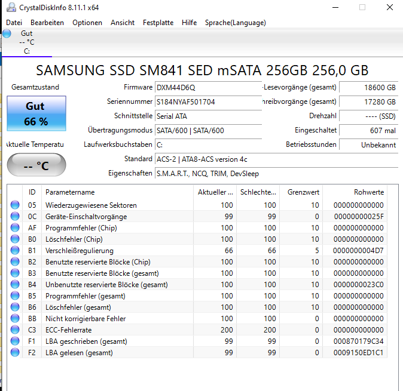Click status orb for Benutzte reservierte Blöcke (gesamt)
Viewport: 403px width, 391px height.
15,273
